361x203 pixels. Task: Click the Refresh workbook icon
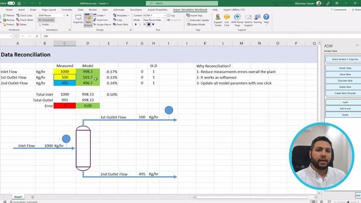[x=8, y=15]
